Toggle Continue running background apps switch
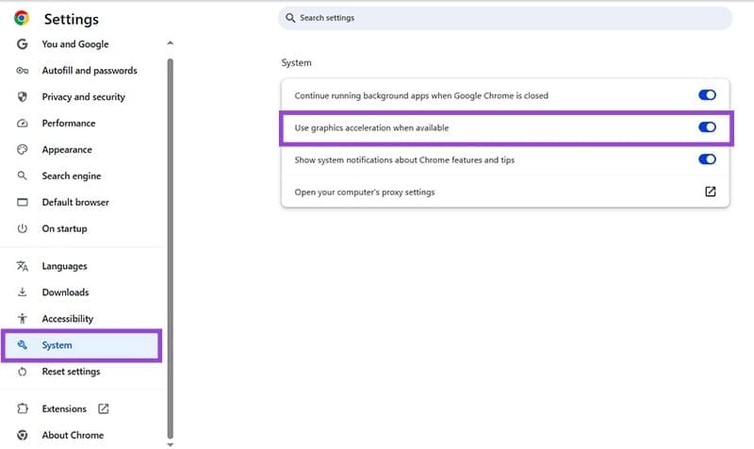Viewport: 754px width, 449px height. 707,95
